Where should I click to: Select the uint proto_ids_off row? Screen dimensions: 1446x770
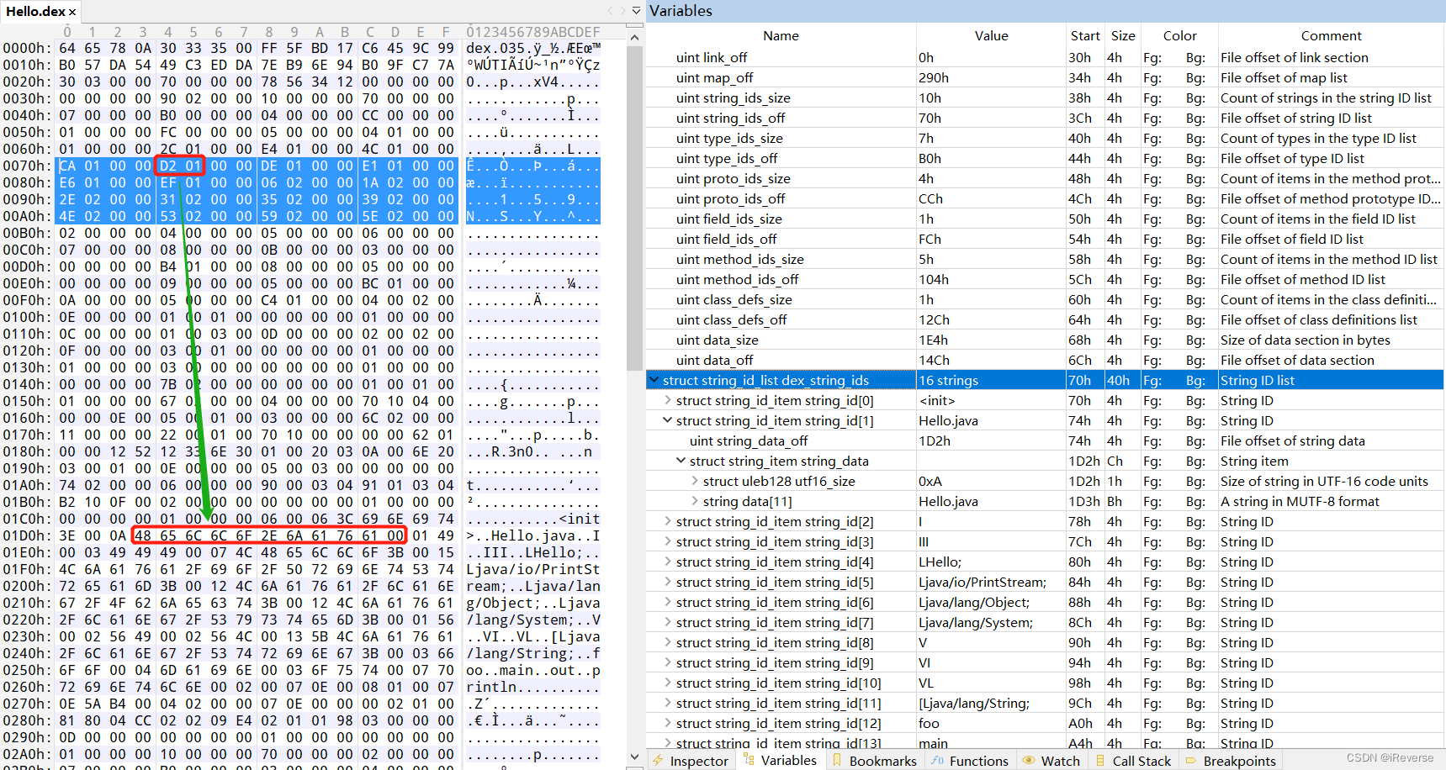tap(1045, 198)
